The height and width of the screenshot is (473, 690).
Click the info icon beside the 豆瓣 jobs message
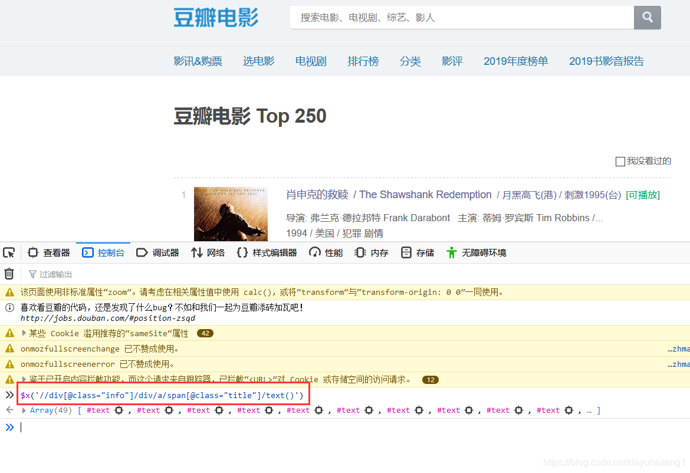pyautogui.click(x=9, y=307)
